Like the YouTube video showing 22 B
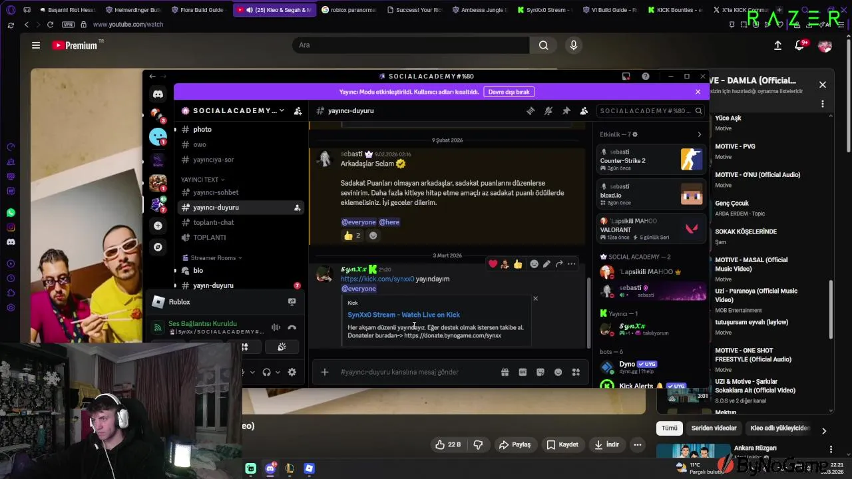 point(447,444)
